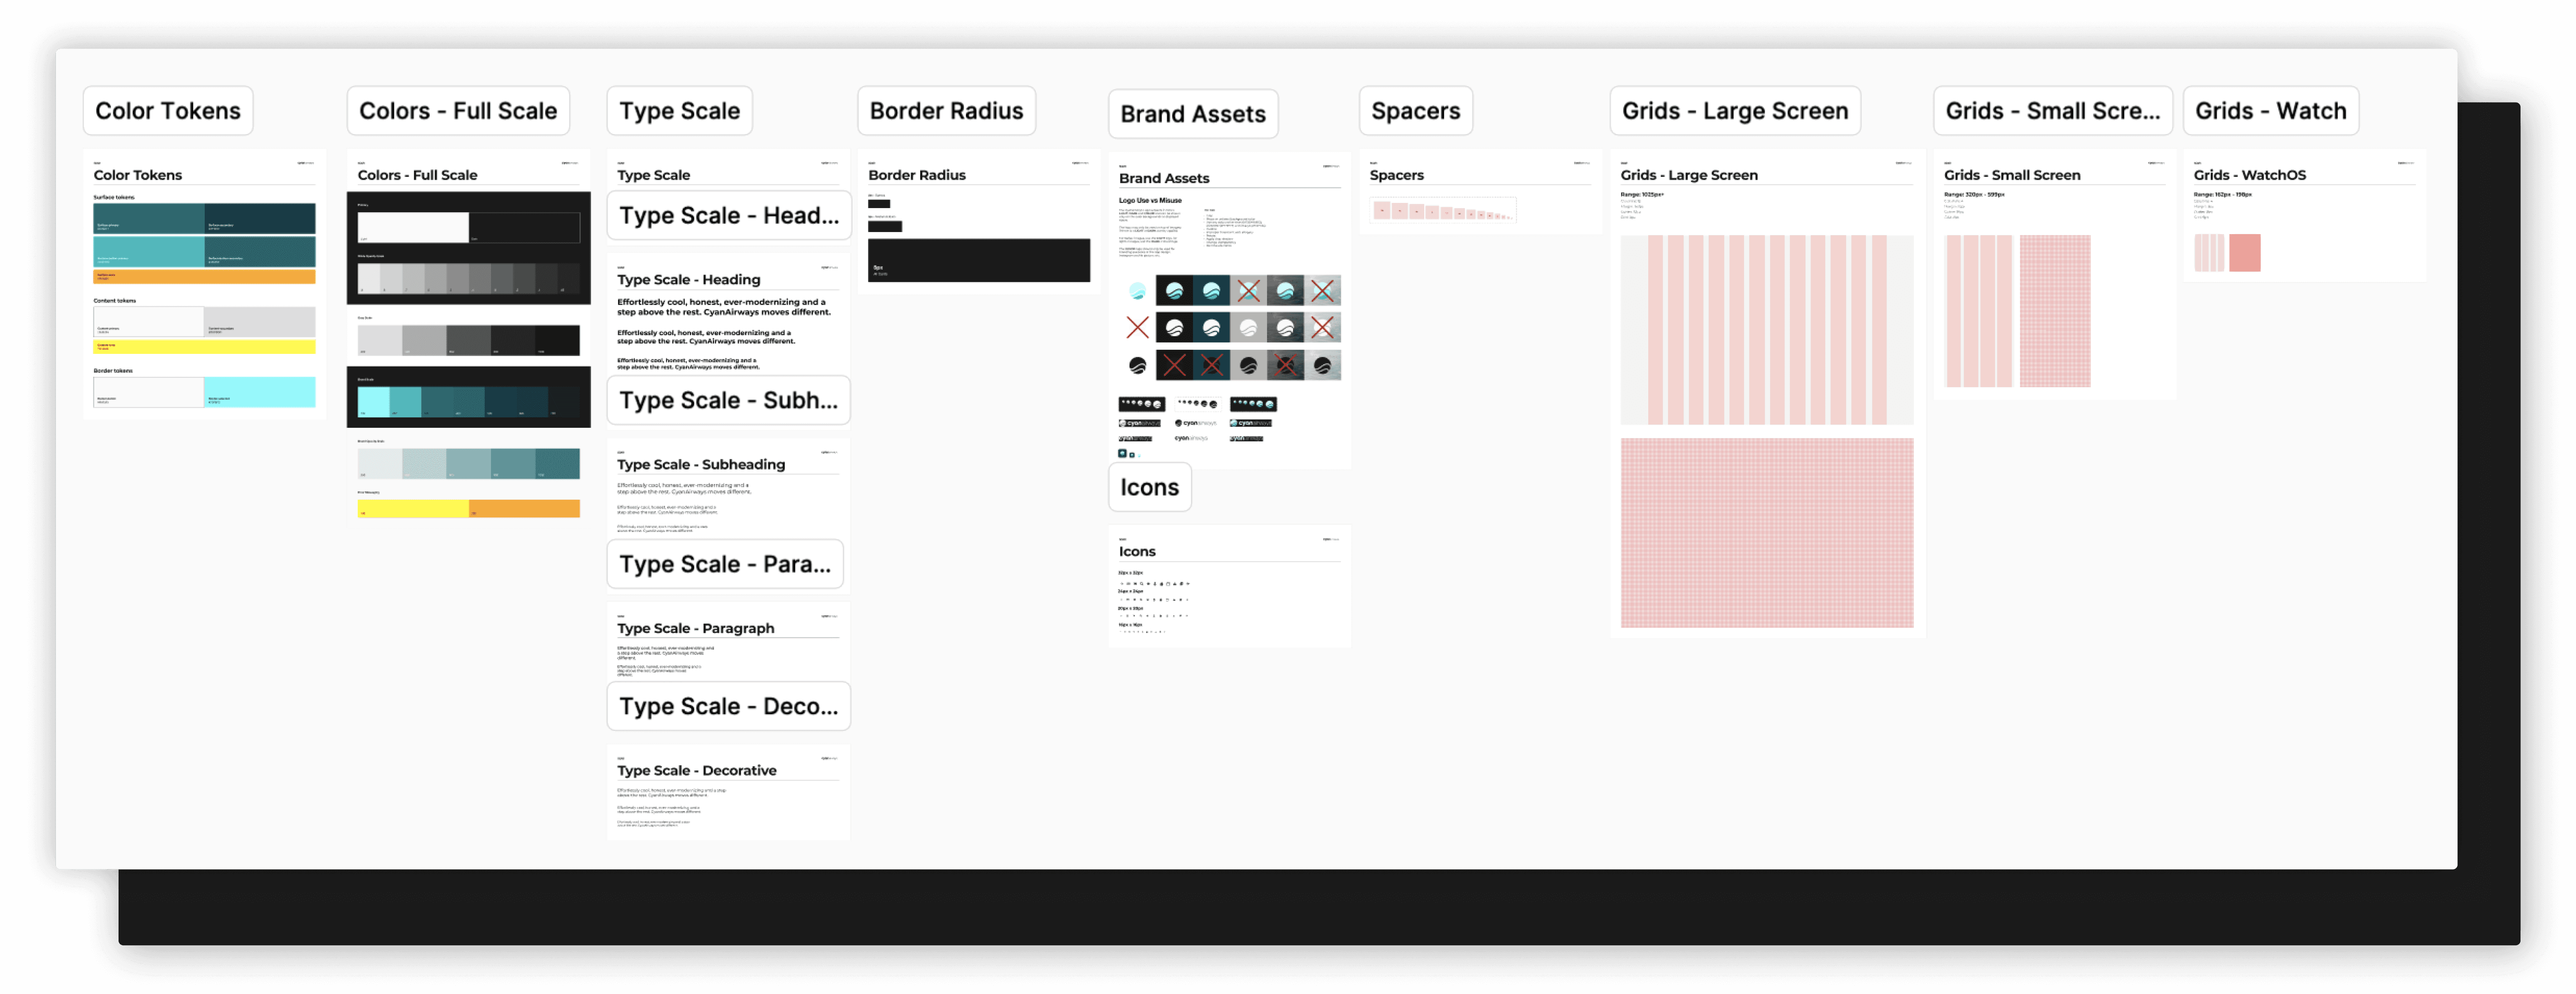This screenshot has width=2576, height=994.
Task: Click the Type Scale section label pill
Action: click(680, 111)
